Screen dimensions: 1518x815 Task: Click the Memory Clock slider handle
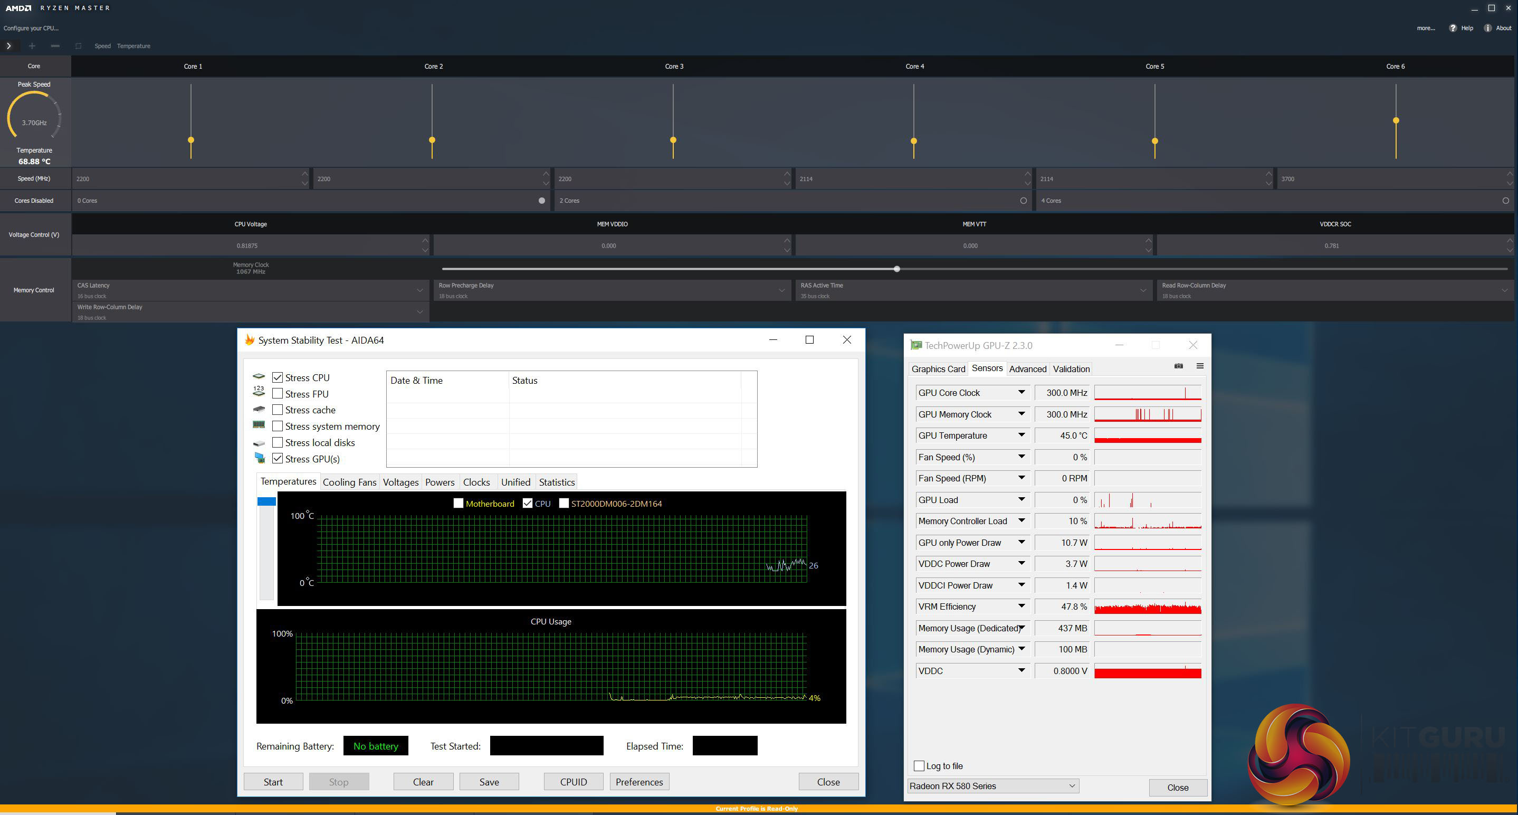(896, 269)
